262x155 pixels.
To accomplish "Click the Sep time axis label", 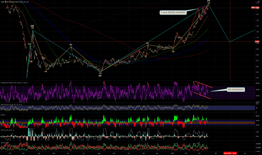I will coord(114,153).
